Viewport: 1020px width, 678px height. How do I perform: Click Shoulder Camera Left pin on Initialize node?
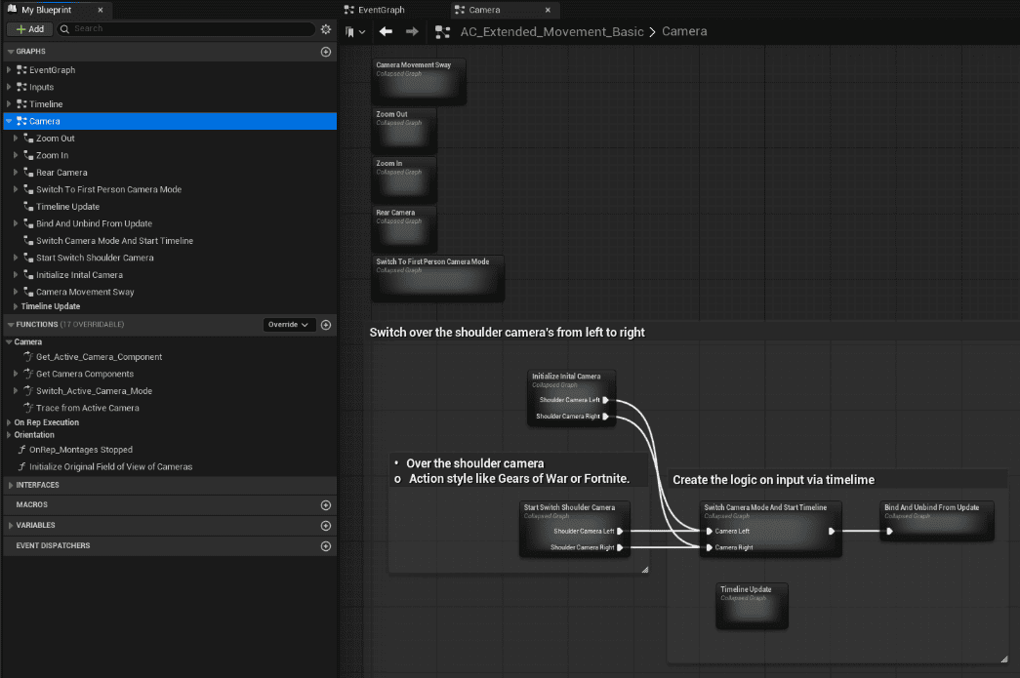[x=605, y=400]
